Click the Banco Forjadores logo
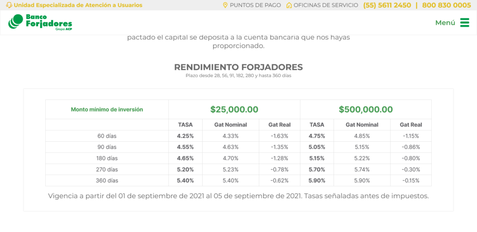 coord(40,22)
